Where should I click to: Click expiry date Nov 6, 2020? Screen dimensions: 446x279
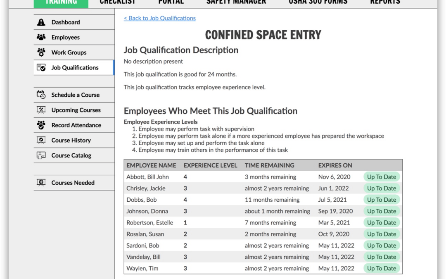click(x=334, y=177)
